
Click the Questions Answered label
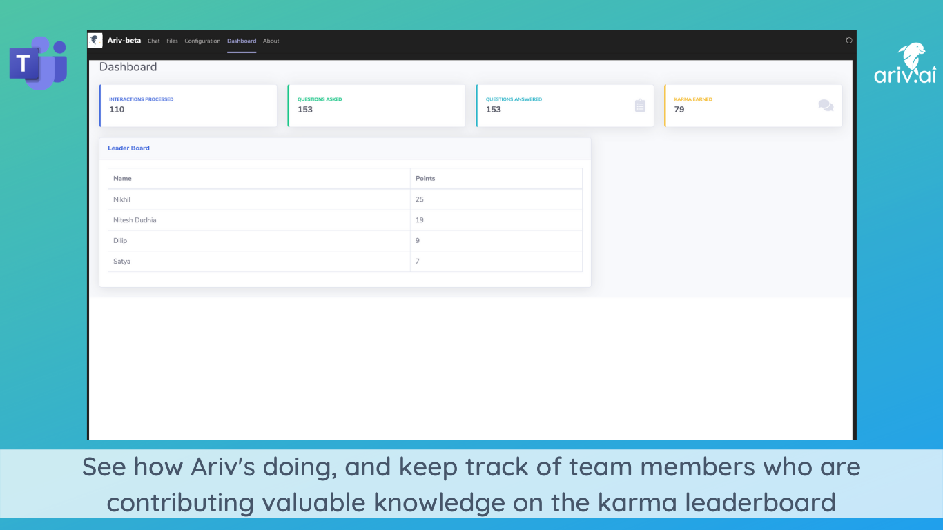pyautogui.click(x=514, y=99)
